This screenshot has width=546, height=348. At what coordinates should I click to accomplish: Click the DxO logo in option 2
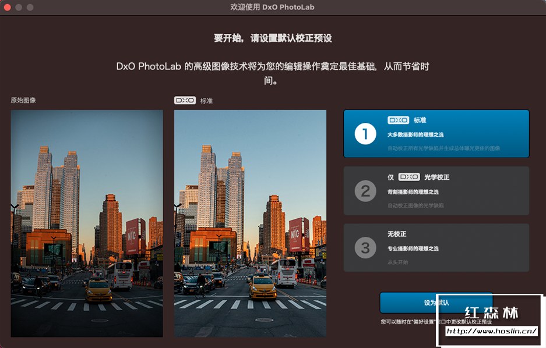pos(409,177)
